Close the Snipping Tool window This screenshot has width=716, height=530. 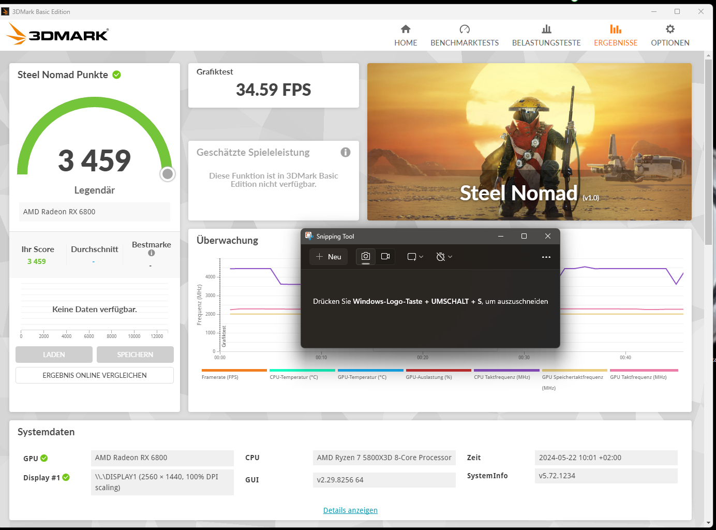click(x=548, y=236)
